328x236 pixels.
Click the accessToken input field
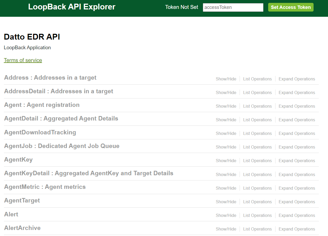233,7
